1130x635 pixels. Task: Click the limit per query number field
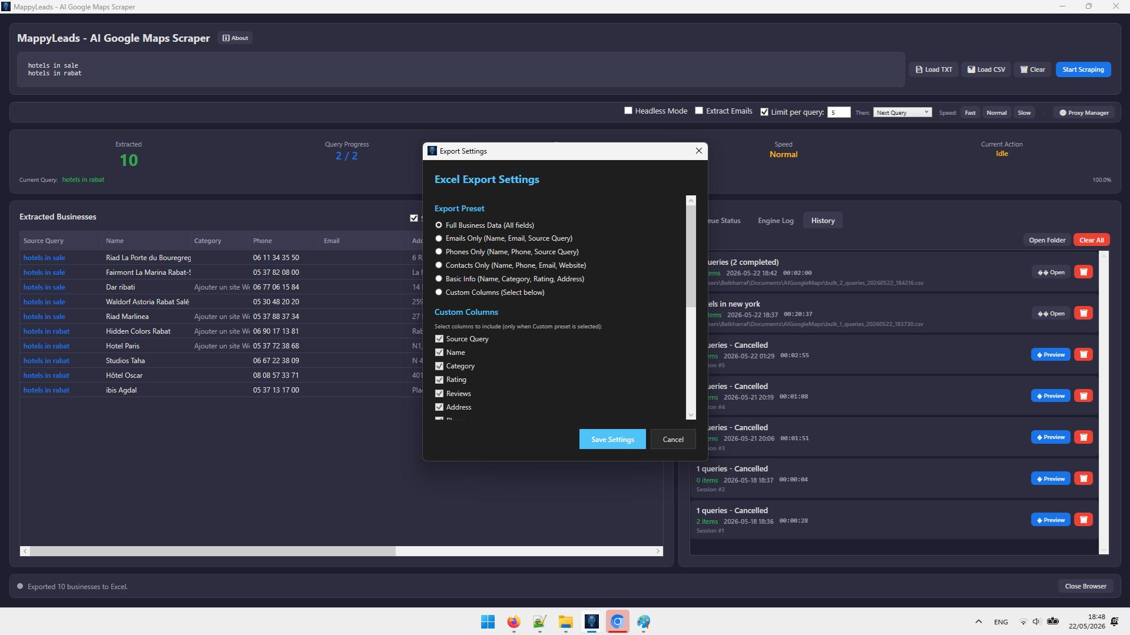click(x=839, y=112)
